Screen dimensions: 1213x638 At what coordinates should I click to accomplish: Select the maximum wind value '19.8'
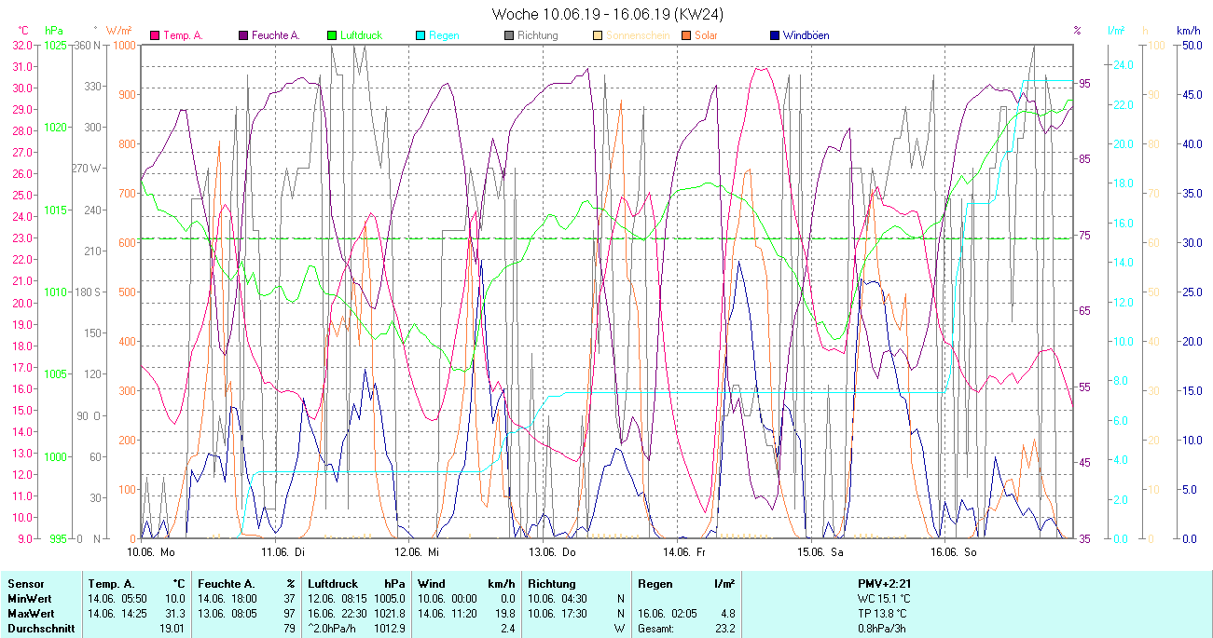(503, 614)
